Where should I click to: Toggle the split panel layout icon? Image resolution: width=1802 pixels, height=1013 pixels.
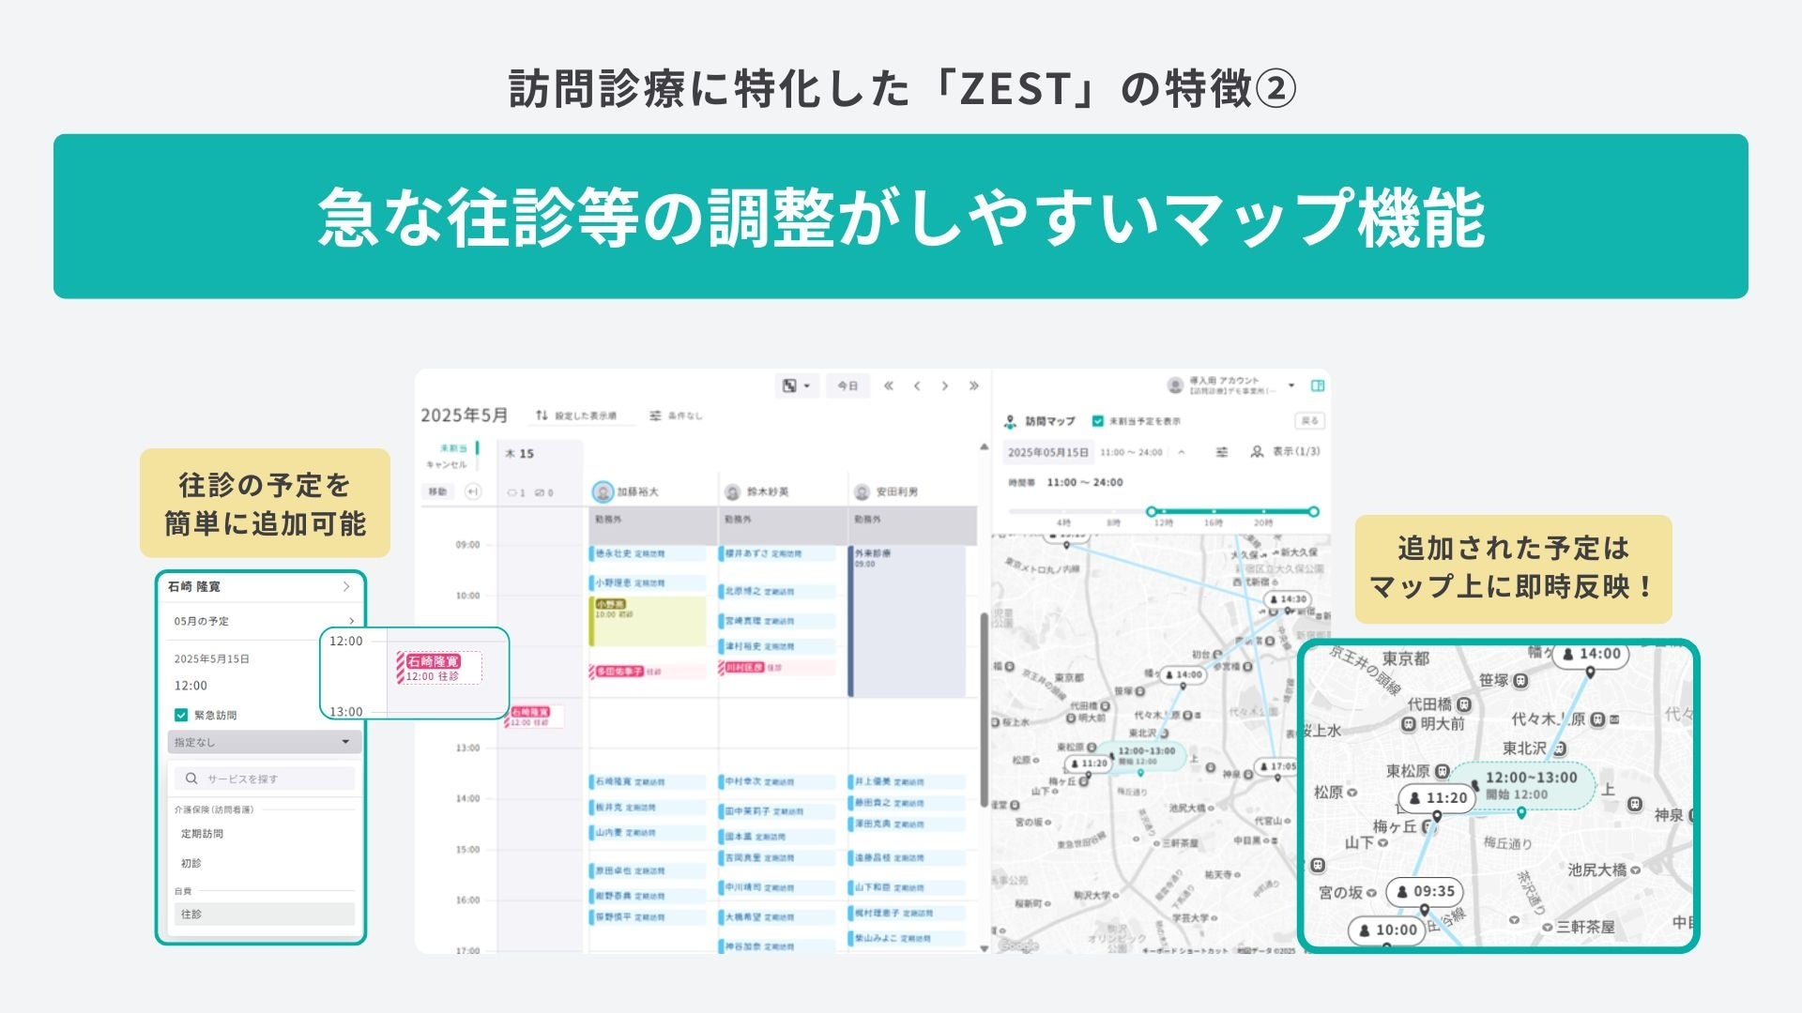(1318, 386)
